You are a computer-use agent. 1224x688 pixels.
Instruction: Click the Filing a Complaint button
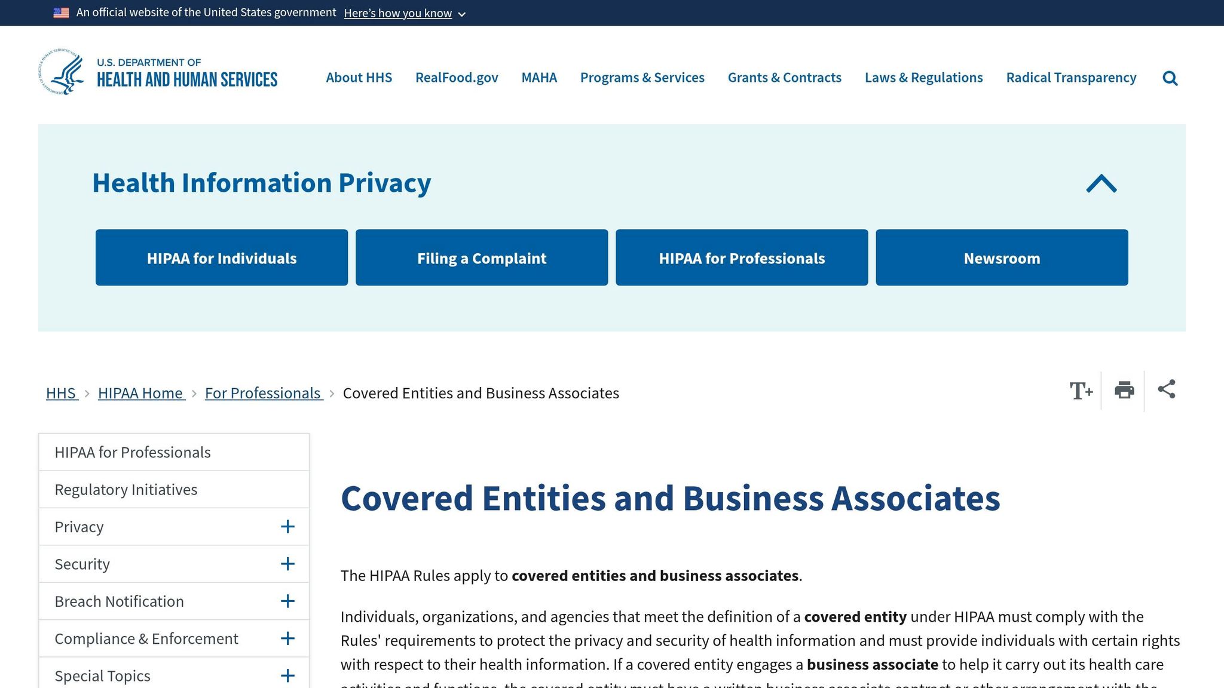tap(482, 257)
